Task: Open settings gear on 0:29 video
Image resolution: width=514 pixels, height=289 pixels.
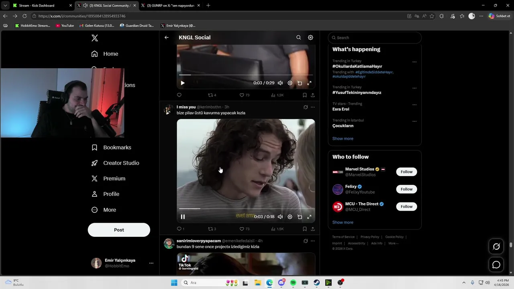Action: [290, 83]
